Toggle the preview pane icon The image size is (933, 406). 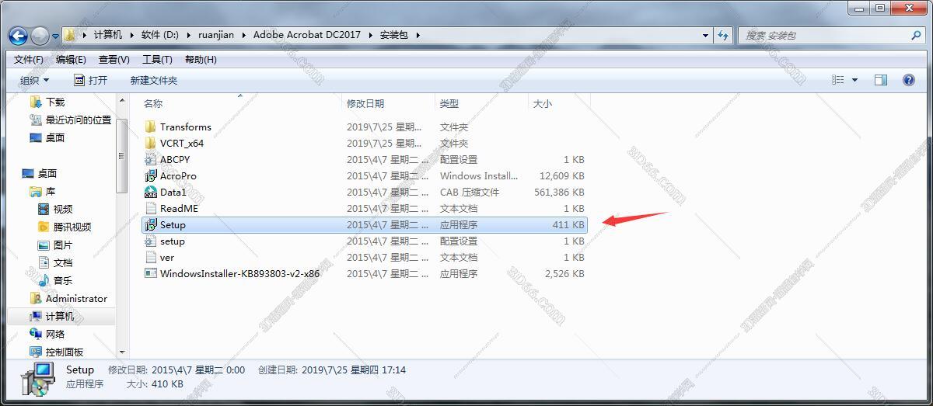point(881,80)
